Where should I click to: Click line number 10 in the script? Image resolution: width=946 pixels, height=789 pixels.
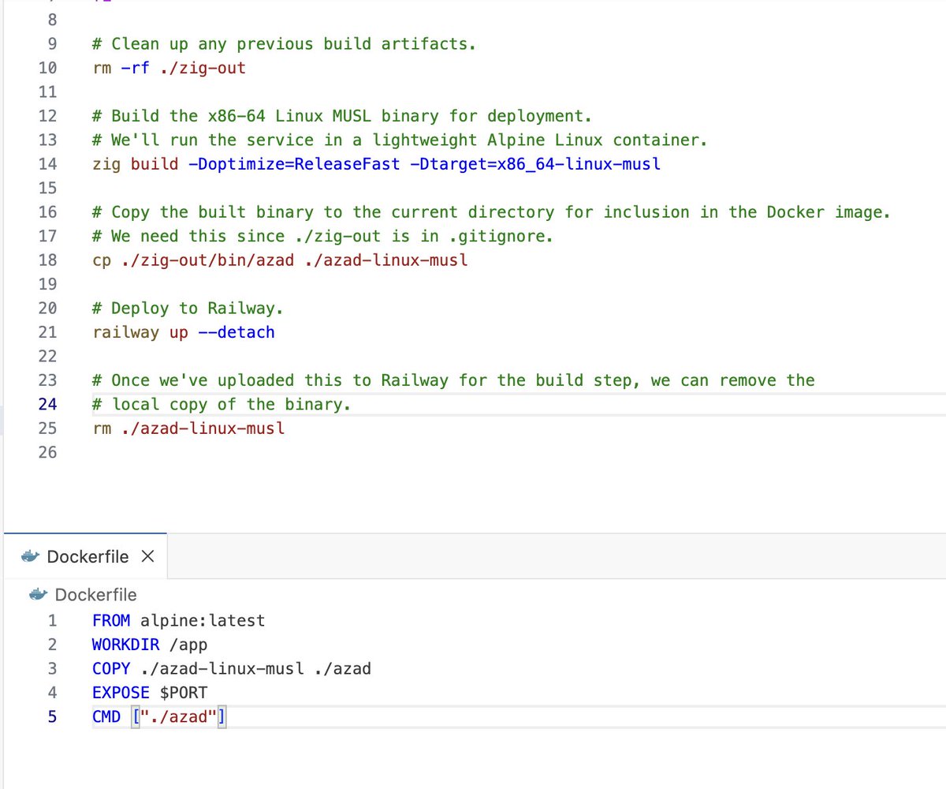[47, 68]
